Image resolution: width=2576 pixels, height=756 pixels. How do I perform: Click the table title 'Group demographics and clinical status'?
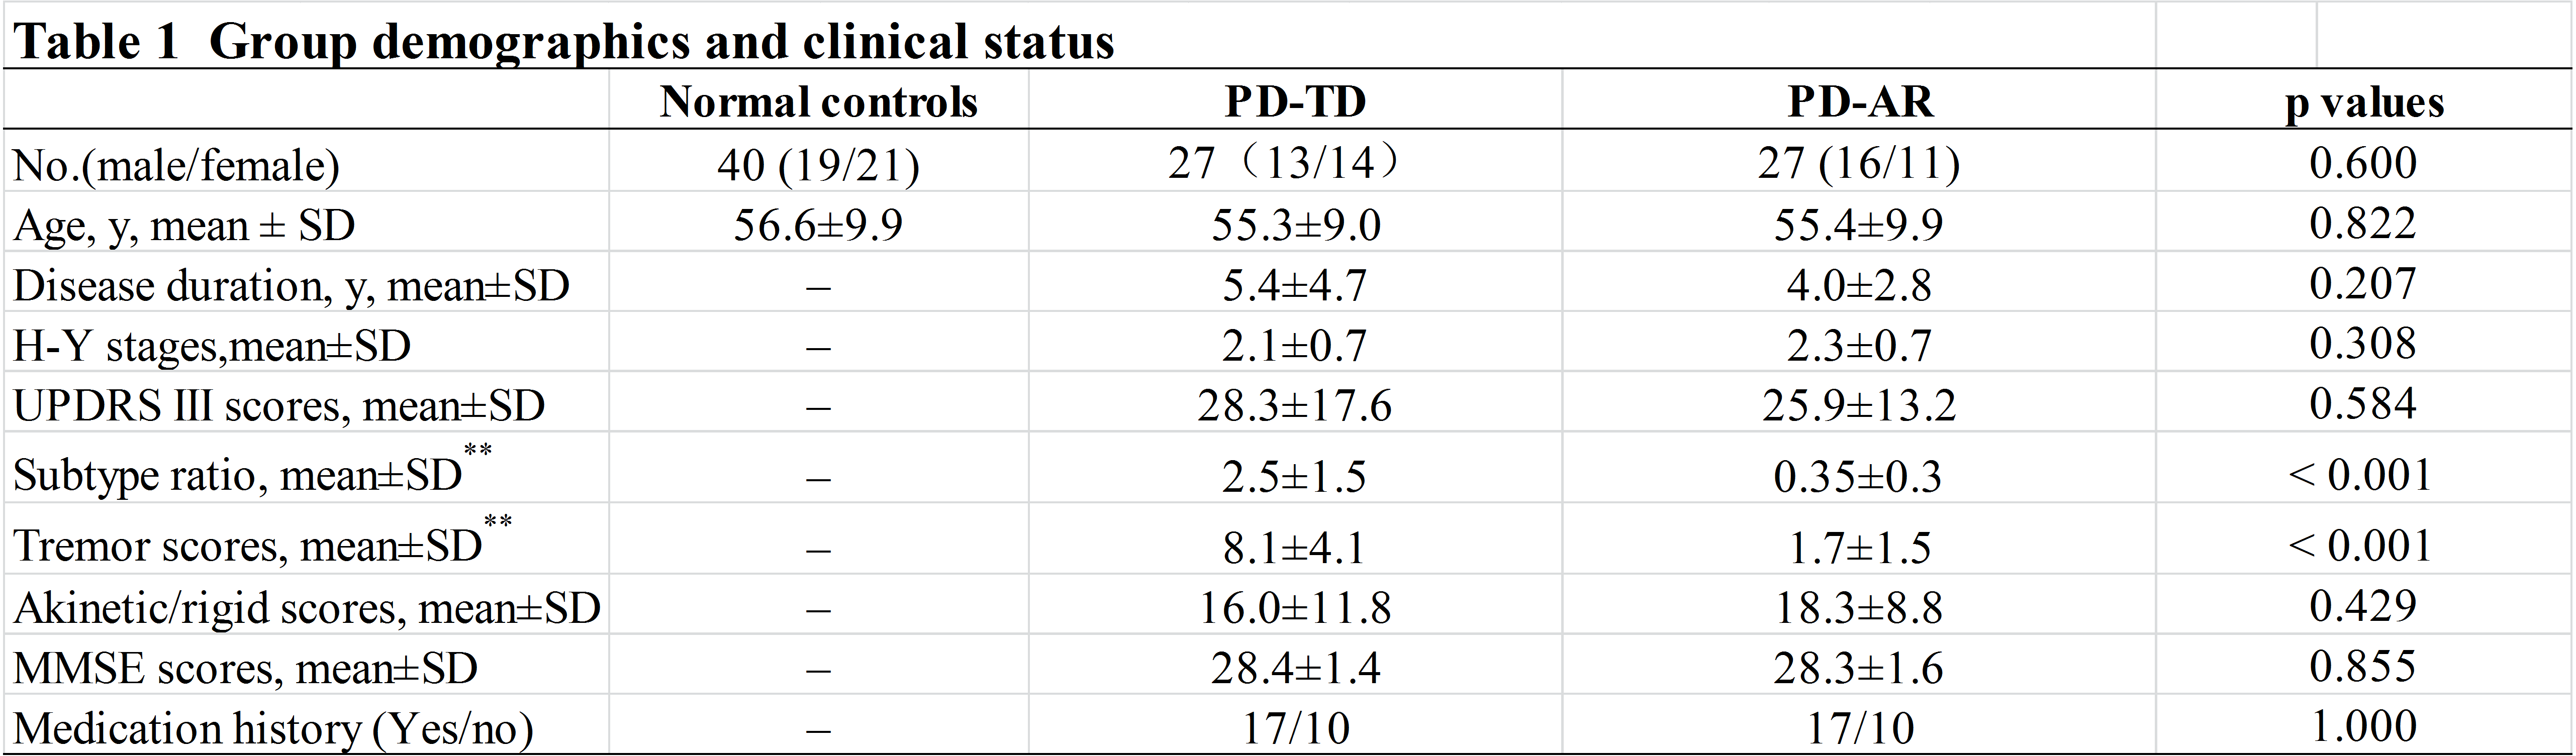tap(661, 42)
